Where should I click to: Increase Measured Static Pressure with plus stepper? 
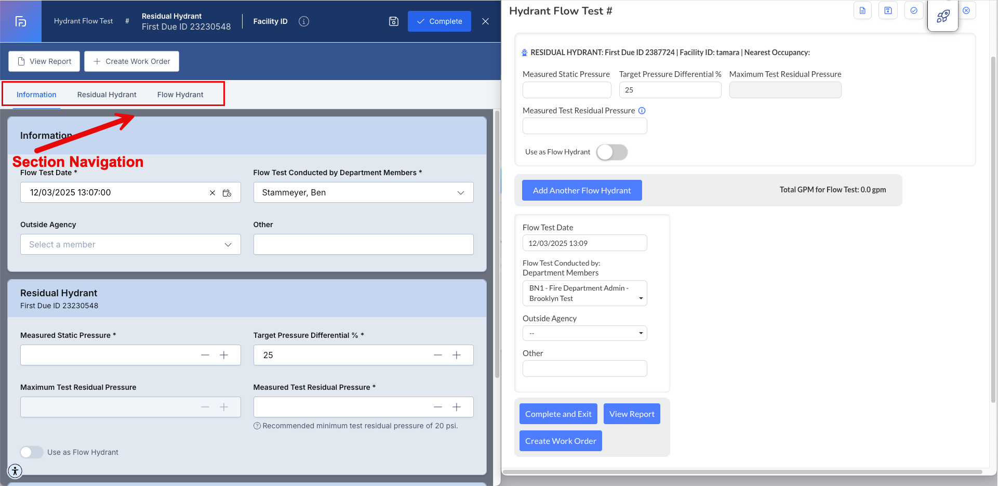224,355
